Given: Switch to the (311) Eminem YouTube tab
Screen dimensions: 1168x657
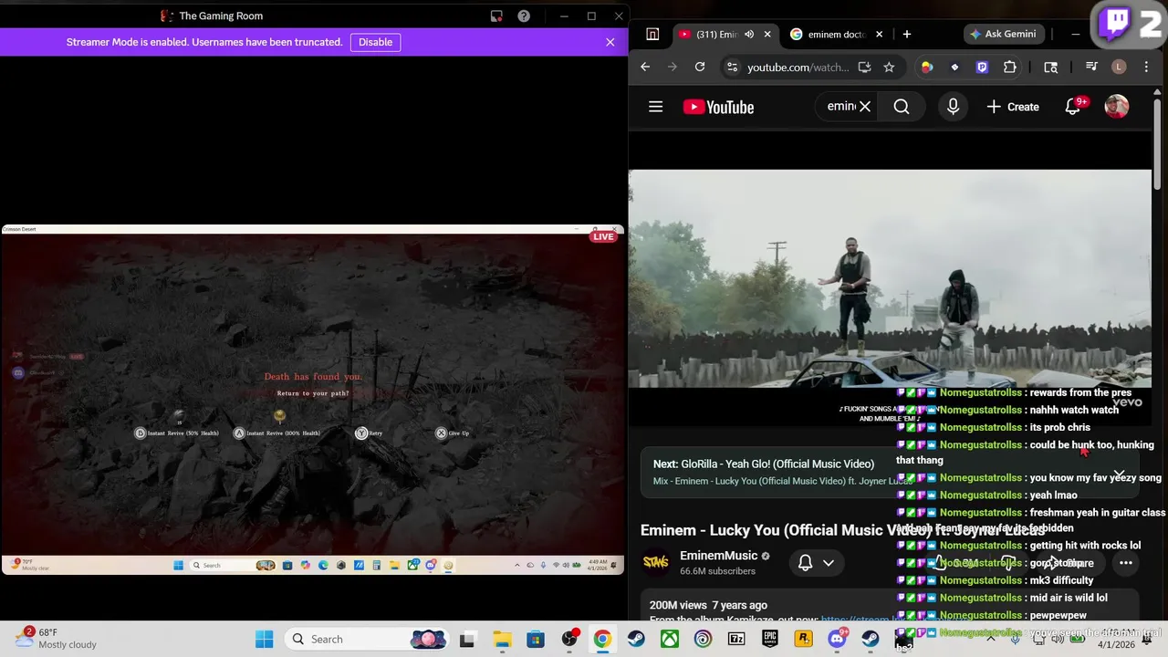Looking at the screenshot, I should point(716,35).
